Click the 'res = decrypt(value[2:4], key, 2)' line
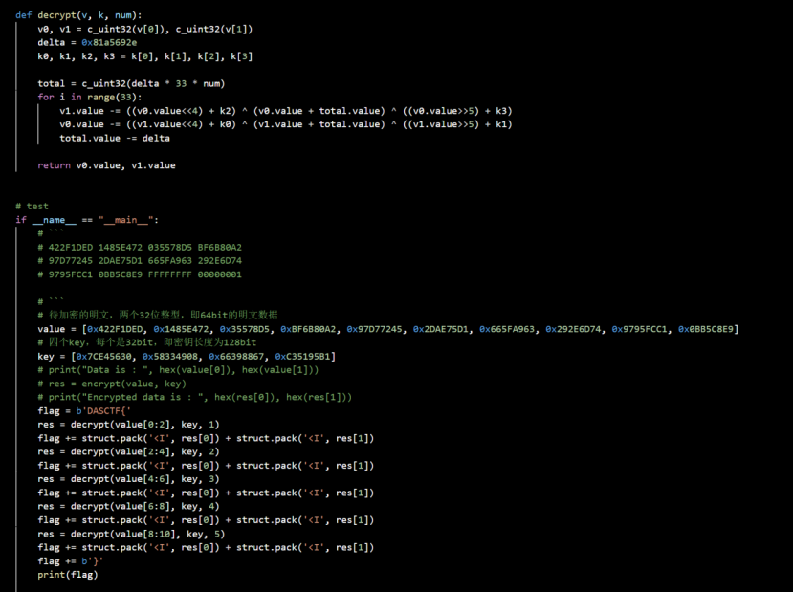 (x=128, y=452)
